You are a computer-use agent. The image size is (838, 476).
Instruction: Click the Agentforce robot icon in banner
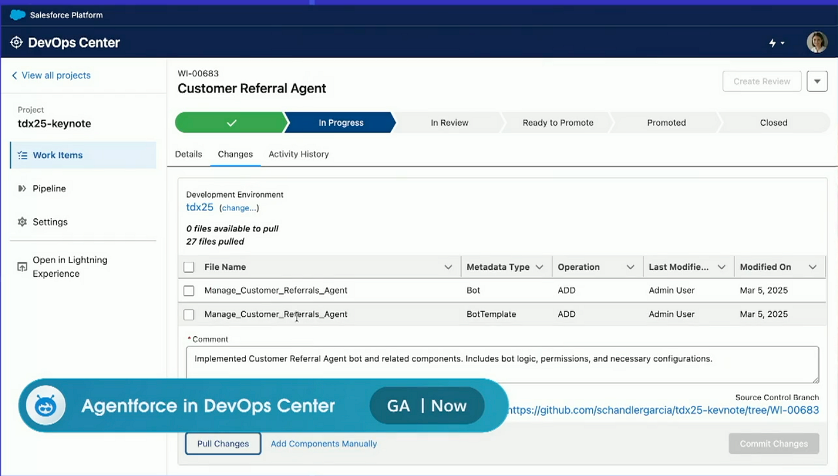tap(45, 406)
